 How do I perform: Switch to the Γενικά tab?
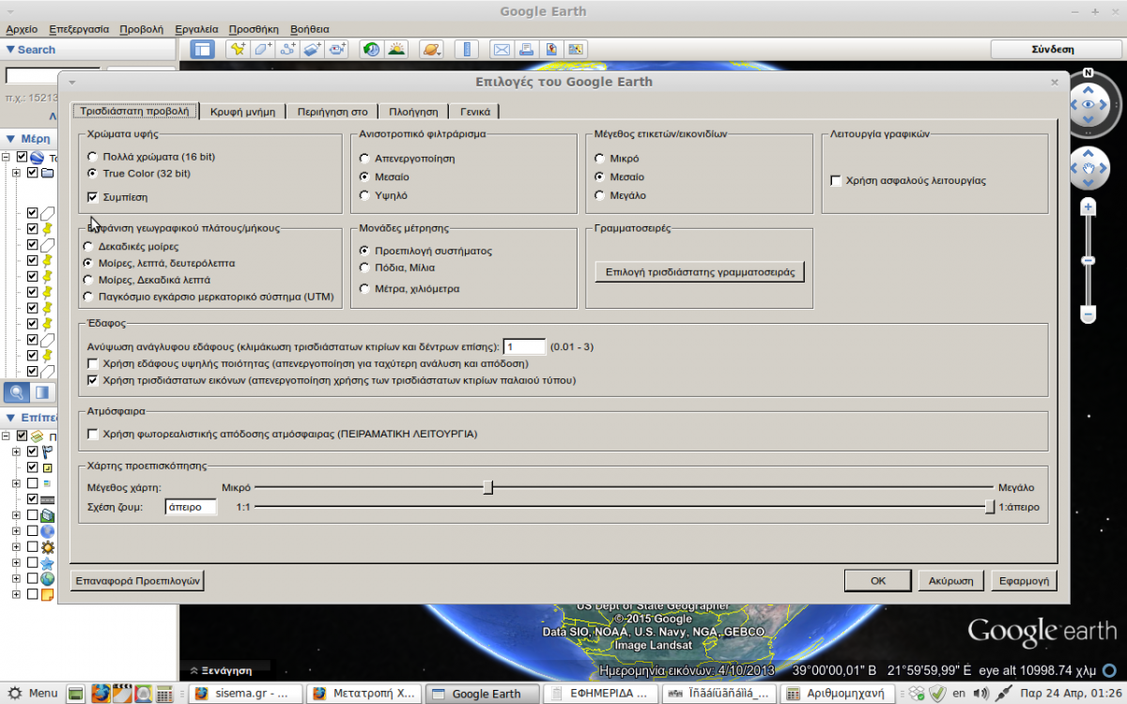[x=475, y=111]
